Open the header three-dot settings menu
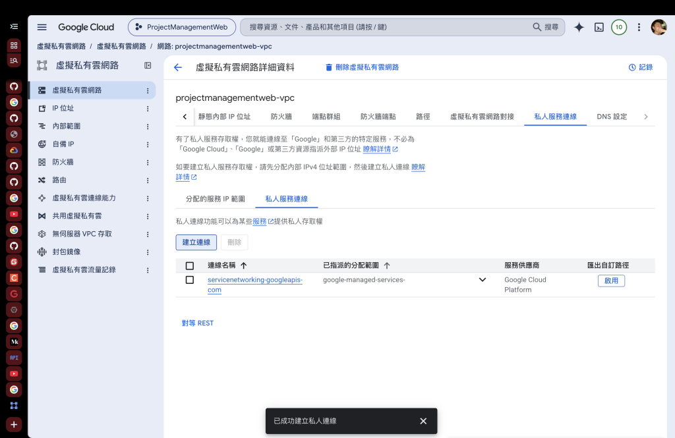 [x=639, y=27]
